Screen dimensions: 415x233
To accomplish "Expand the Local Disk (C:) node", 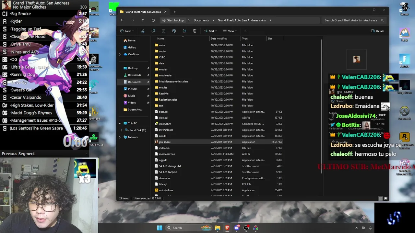I will [122, 130].
